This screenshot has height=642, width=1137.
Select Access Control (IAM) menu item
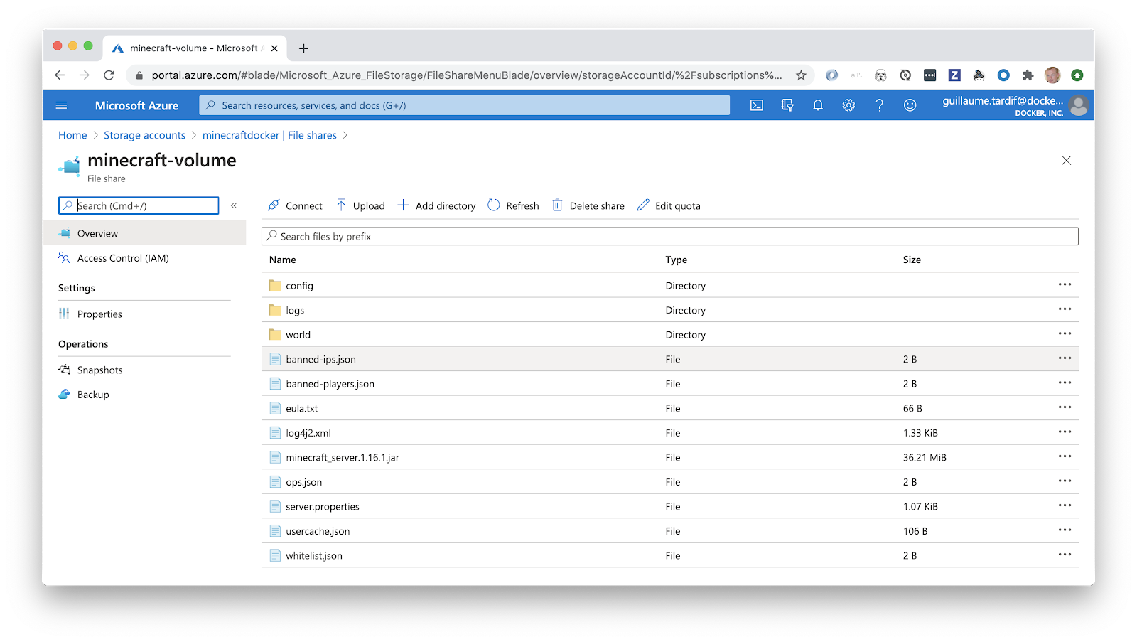pyautogui.click(x=123, y=258)
